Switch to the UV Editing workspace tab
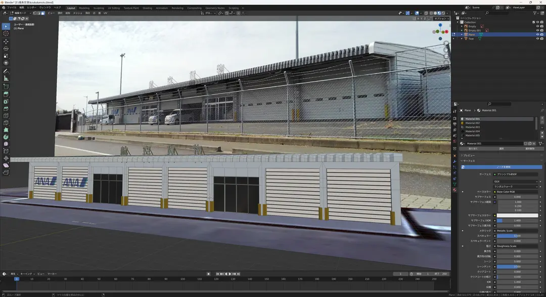 click(114, 8)
